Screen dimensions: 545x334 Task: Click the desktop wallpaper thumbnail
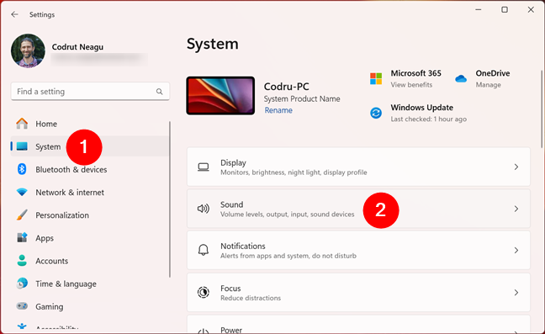tap(220, 96)
